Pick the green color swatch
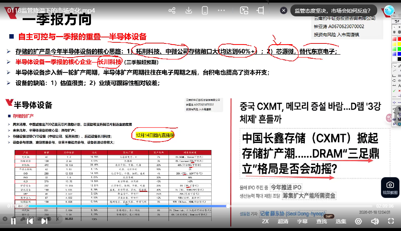Screen dimensions: 401x231 [399, 49]
